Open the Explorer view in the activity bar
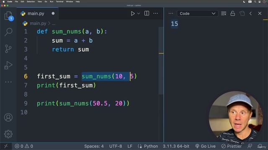Image resolution: width=268 pixels, height=150 pixels. 8,16
